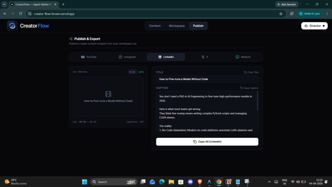
Task: Click the site info icon in address bar
Action: (x=30, y=14)
